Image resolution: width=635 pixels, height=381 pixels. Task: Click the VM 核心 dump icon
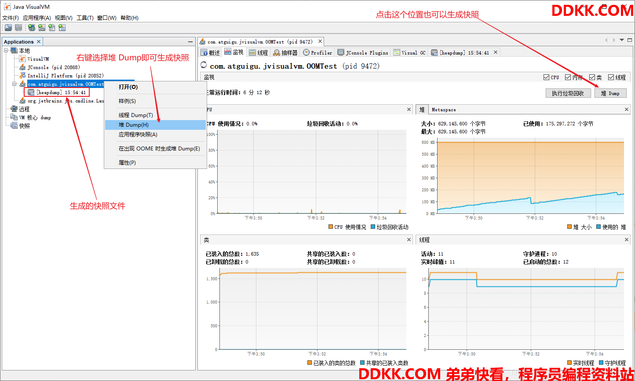(14, 117)
